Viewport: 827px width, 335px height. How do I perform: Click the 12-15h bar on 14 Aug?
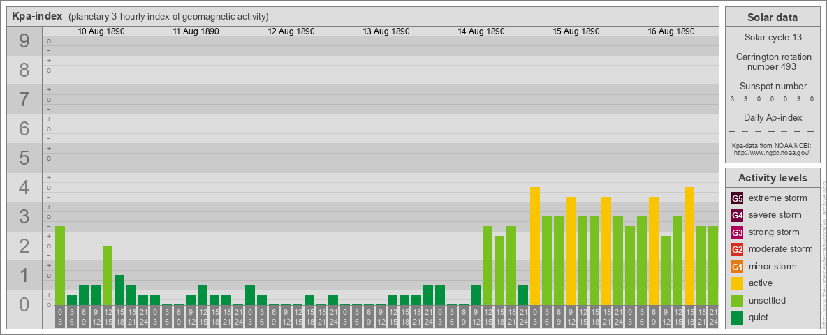(x=488, y=265)
